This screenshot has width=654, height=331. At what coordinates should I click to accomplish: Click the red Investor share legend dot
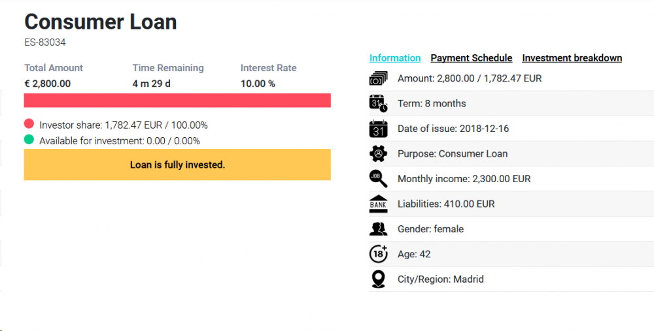[x=29, y=124]
